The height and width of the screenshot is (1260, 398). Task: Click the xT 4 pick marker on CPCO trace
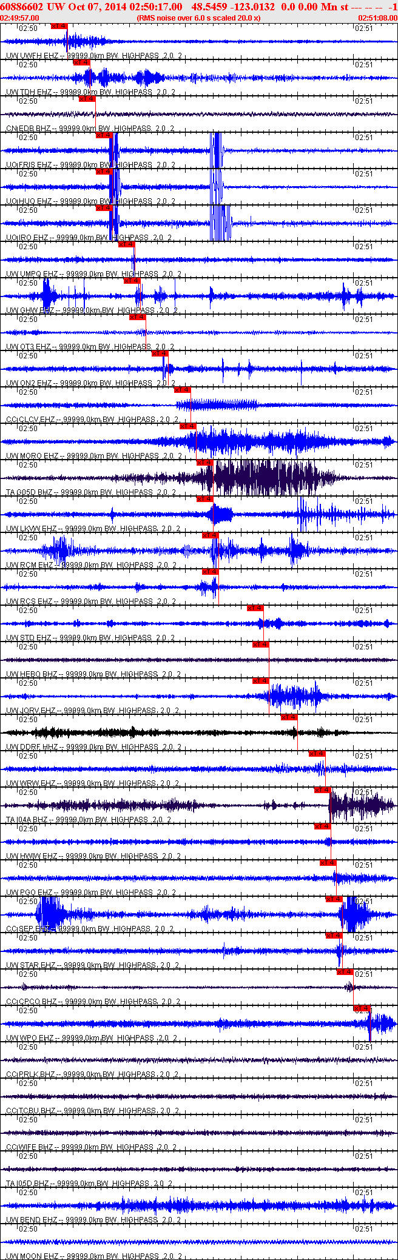pos(345,972)
